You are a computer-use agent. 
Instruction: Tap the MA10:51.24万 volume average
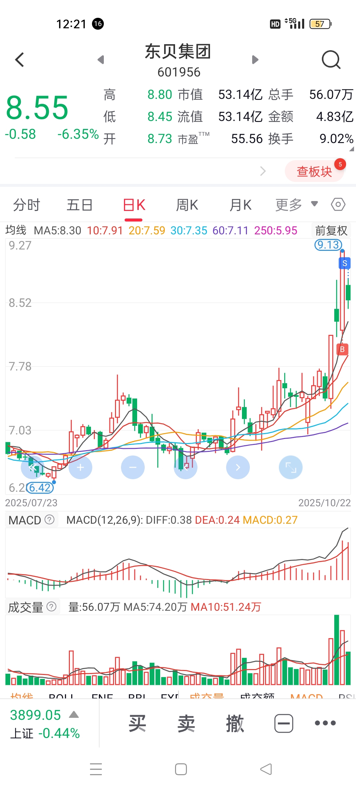(226, 607)
